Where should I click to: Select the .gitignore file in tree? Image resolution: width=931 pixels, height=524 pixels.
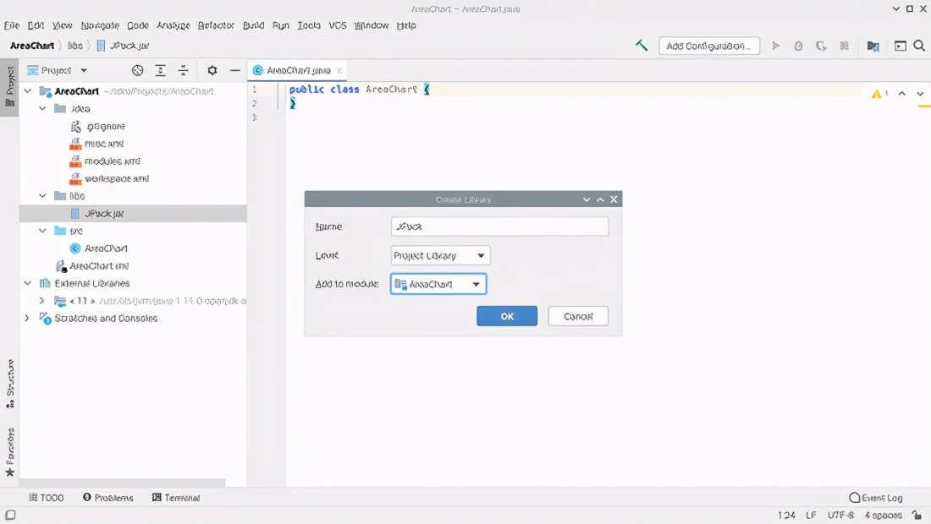pos(106,126)
